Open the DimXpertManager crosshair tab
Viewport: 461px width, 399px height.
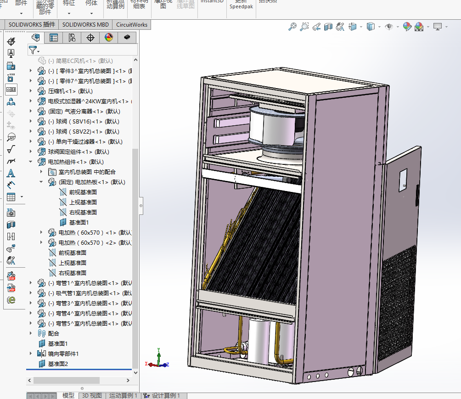point(90,38)
